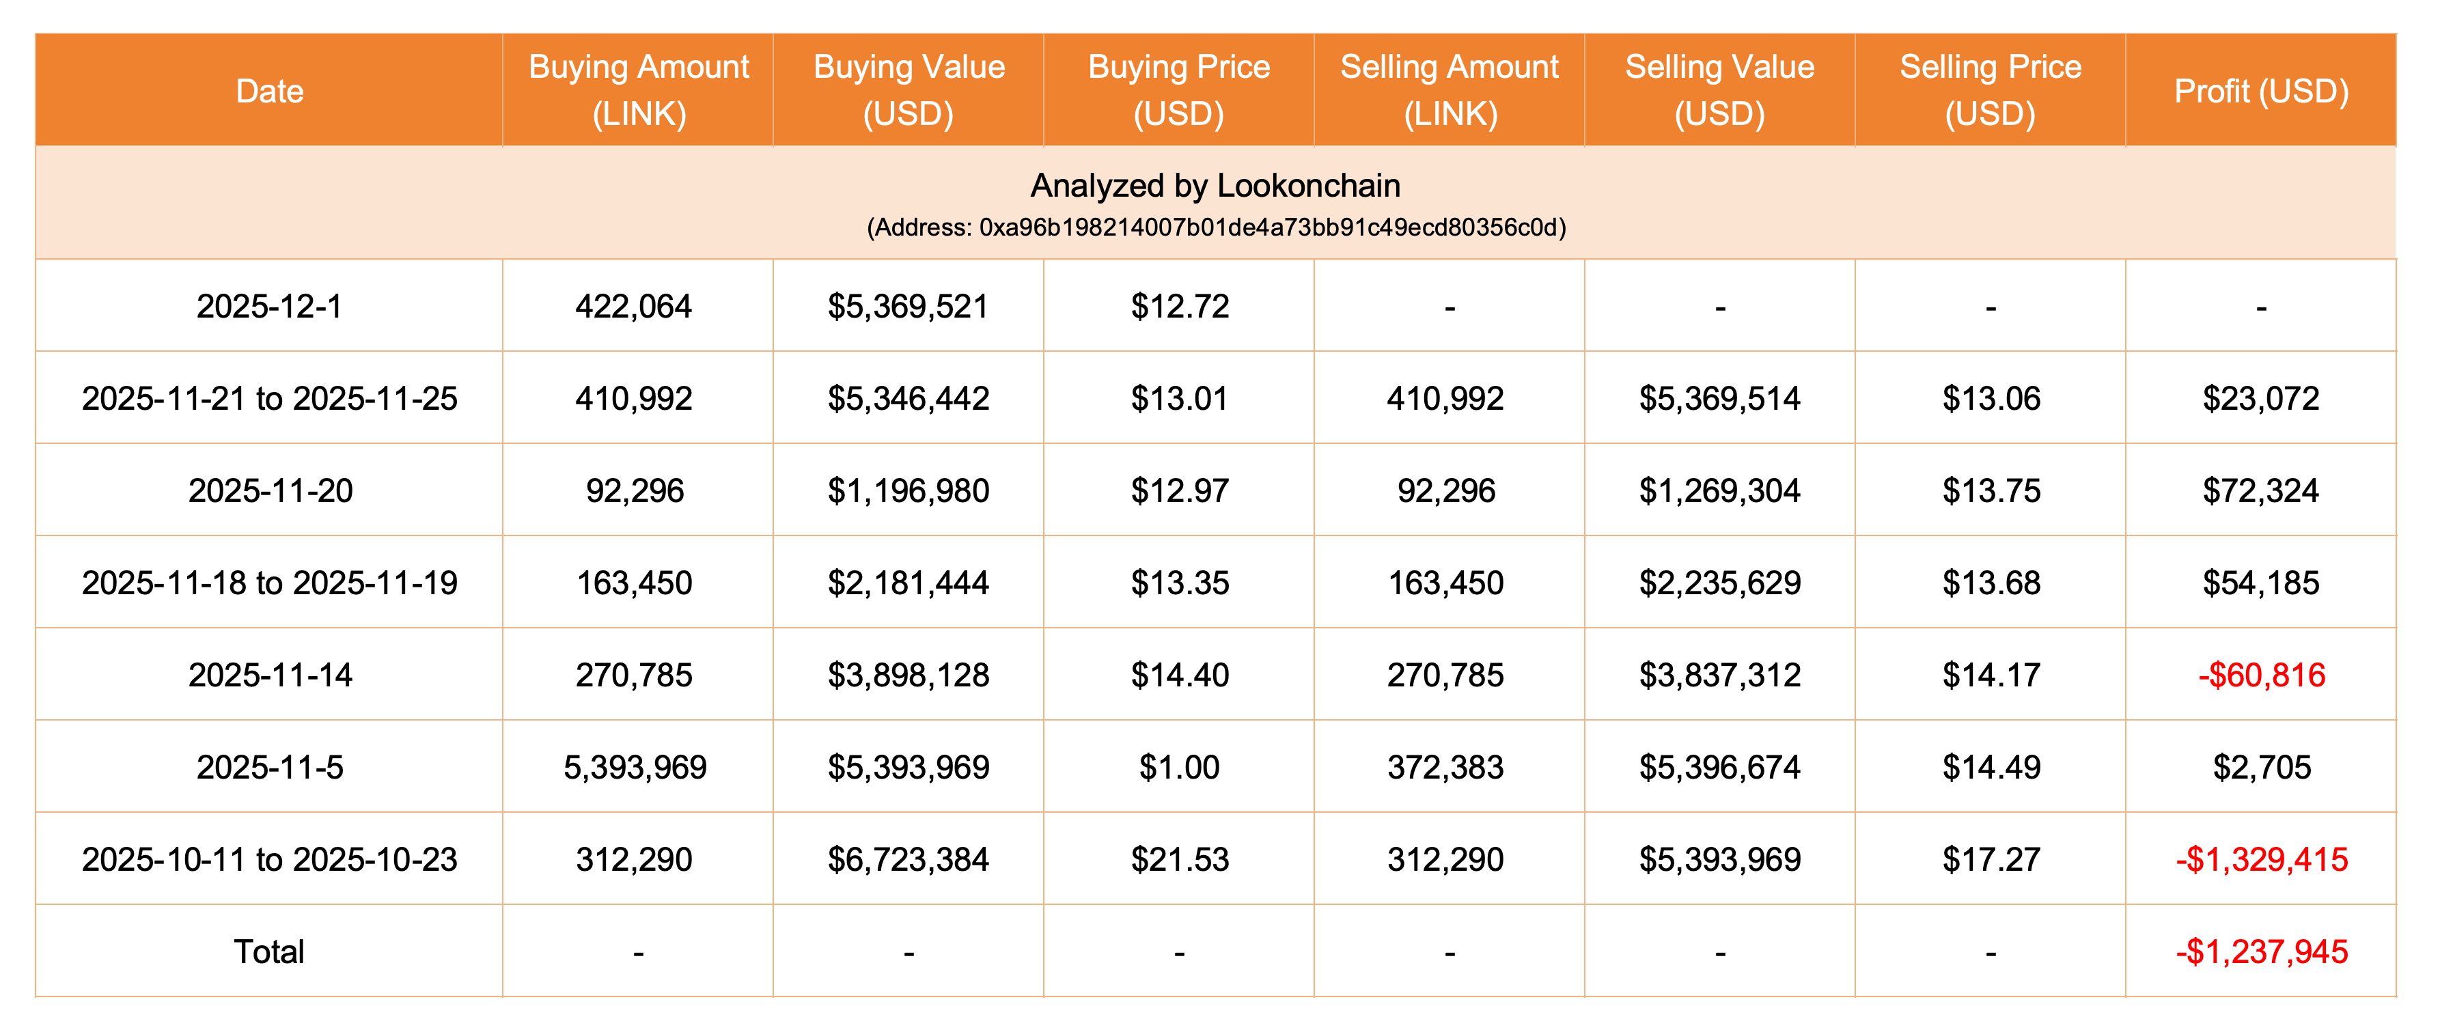The width and height of the screenshot is (2440, 1032).
Task: Click the $5,369,521 buying value cell
Action: [907, 307]
